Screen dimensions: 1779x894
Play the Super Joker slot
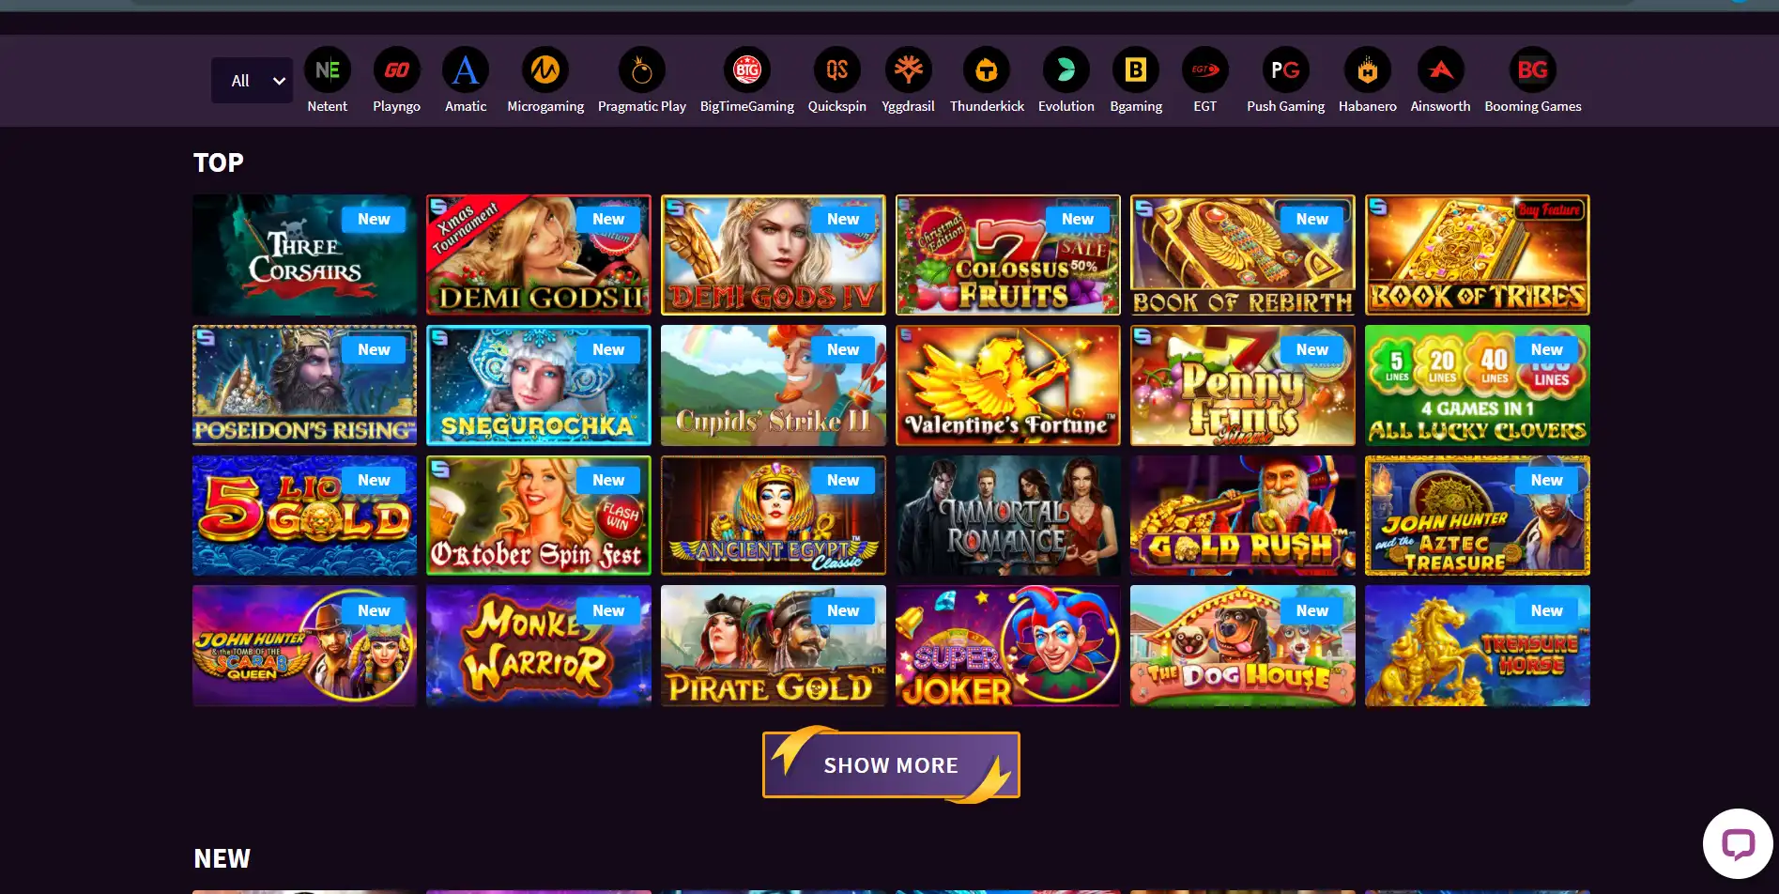[1008, 645]
